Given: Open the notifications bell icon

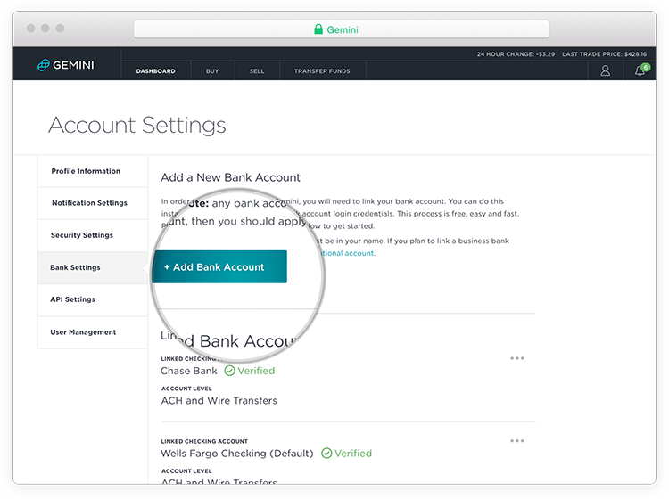Looking at the screenshot, I should pos(640,70).
